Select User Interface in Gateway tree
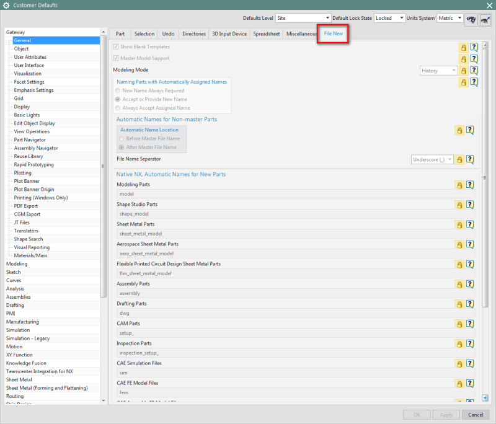This screenshot has height=424, width=496. 29,66
